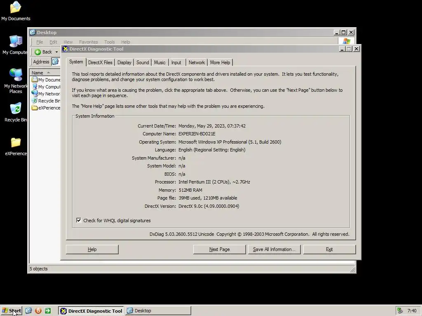The height and width of the screenshot is (316, 422).
Task: Click the Next Page button
Action: pyautogui.click(x=219, y=249)
